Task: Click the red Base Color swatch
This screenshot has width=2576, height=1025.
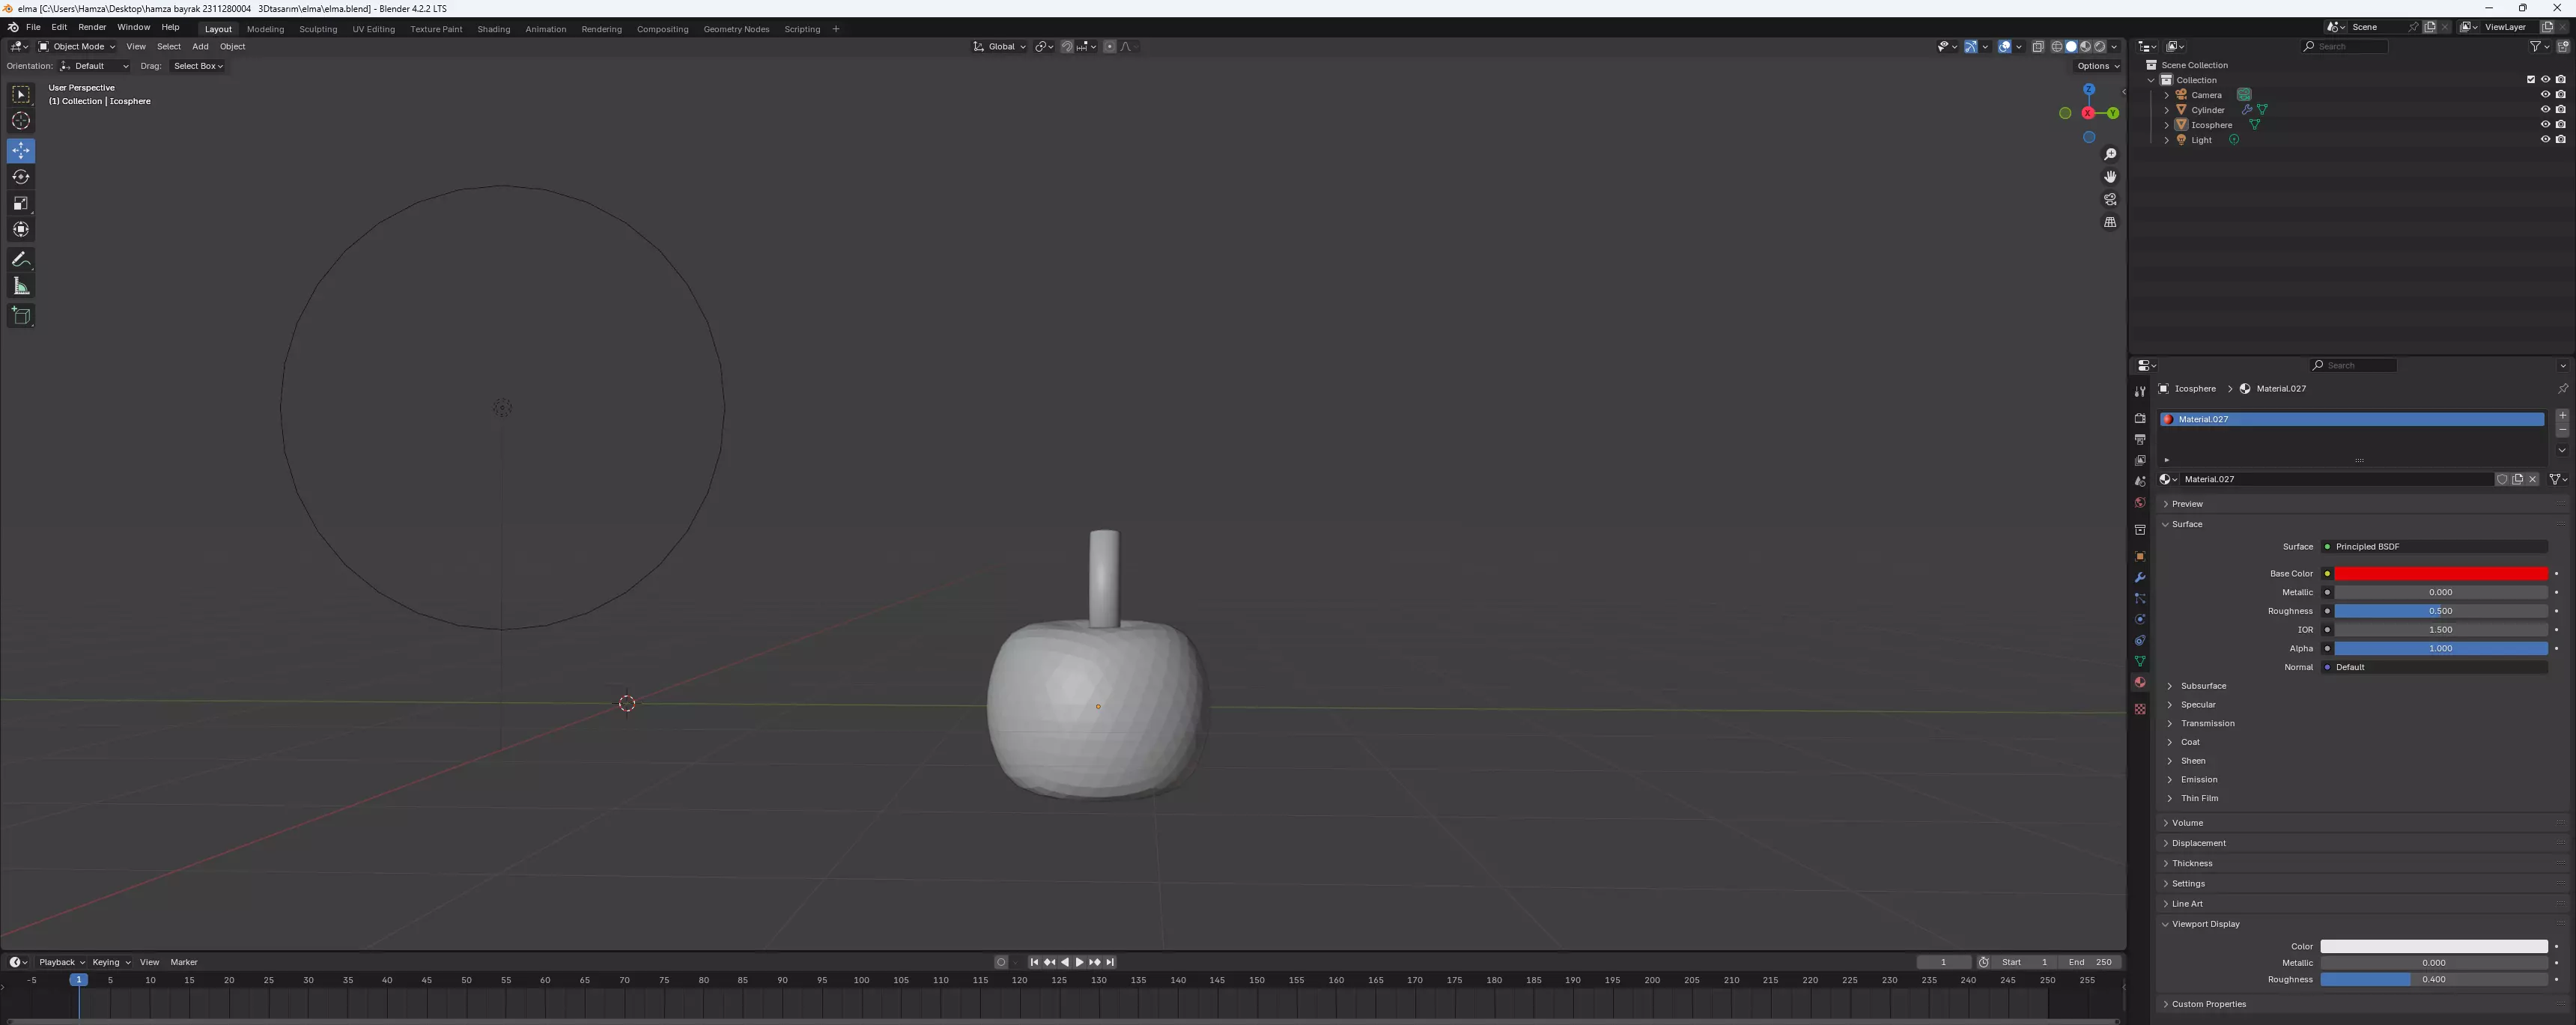Action: (x=2440, y=574)
